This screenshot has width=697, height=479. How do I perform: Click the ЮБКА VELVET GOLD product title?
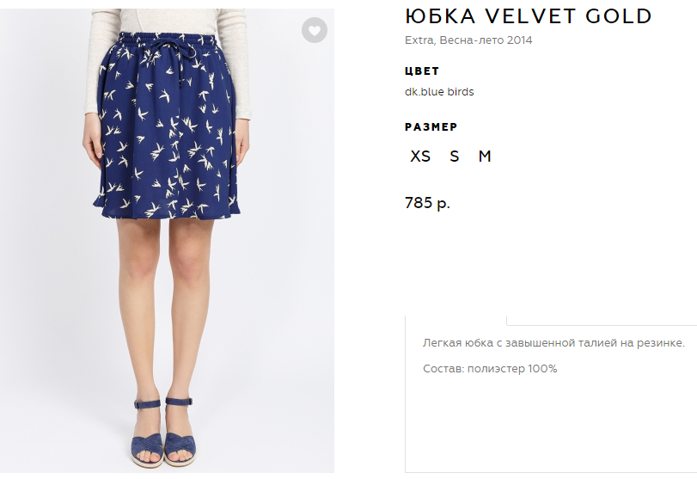(528, 16)
